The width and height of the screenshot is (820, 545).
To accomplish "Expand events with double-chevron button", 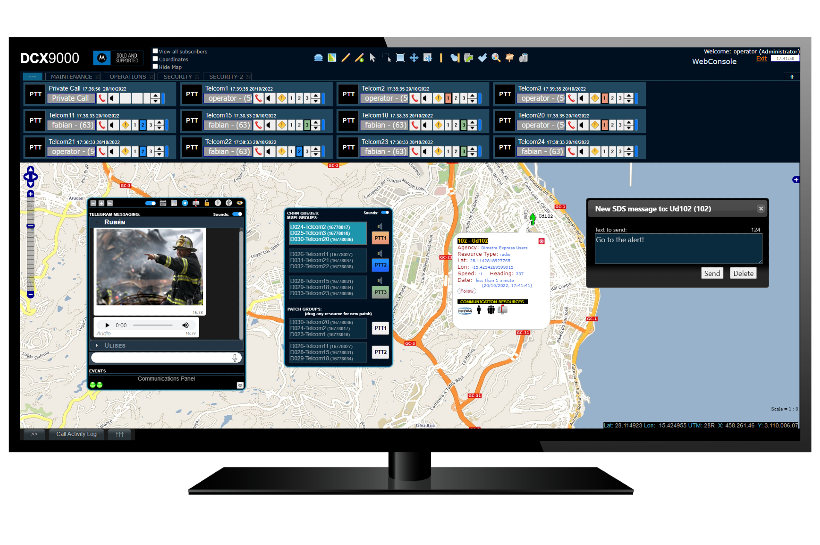I will click(x=240, y=385).
